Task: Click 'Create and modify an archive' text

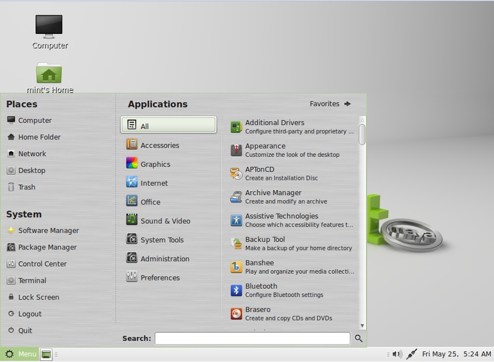Action: [x=286, y=201]
